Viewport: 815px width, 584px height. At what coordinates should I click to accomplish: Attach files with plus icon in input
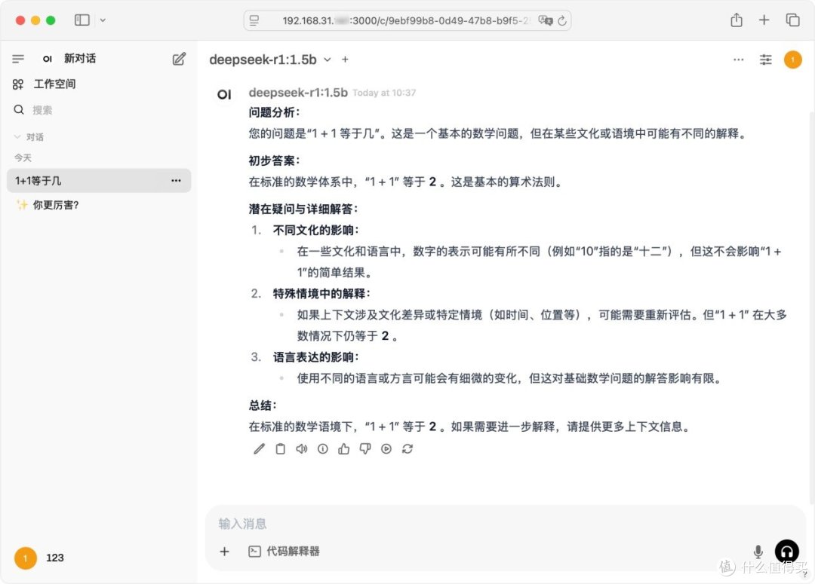(225, 552)
